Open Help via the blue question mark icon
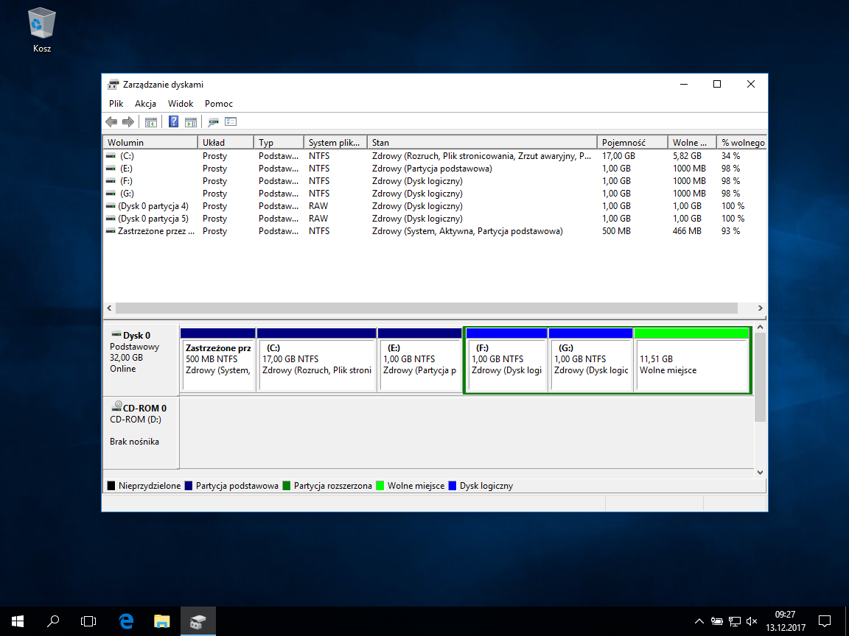 coord(174,121)
